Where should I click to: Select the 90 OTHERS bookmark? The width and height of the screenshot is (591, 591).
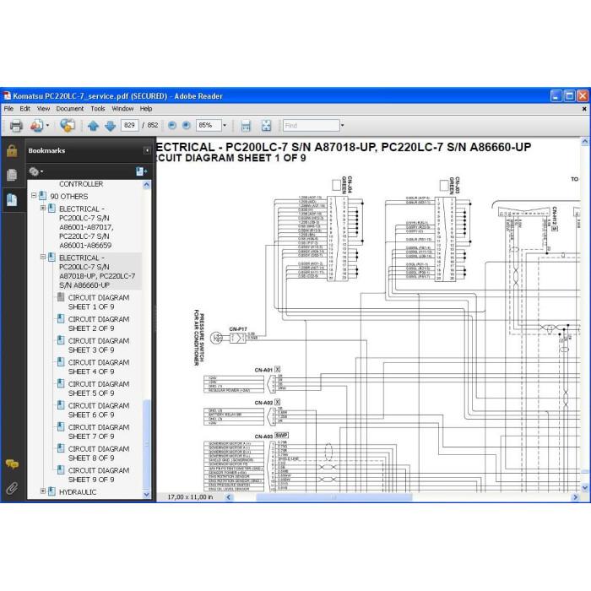coord(69,197)
